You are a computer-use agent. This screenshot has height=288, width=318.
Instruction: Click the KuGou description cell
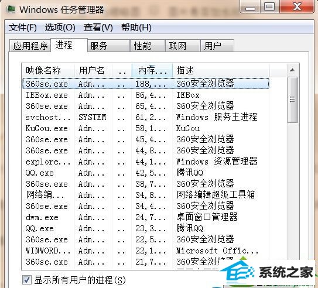(x=188, y=128)
